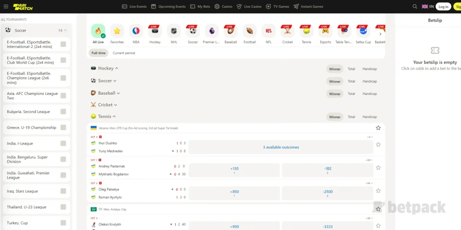Viewport: 461px width, 230px height.
Task: Select the Football sport icon
Action: click(250, 31)
